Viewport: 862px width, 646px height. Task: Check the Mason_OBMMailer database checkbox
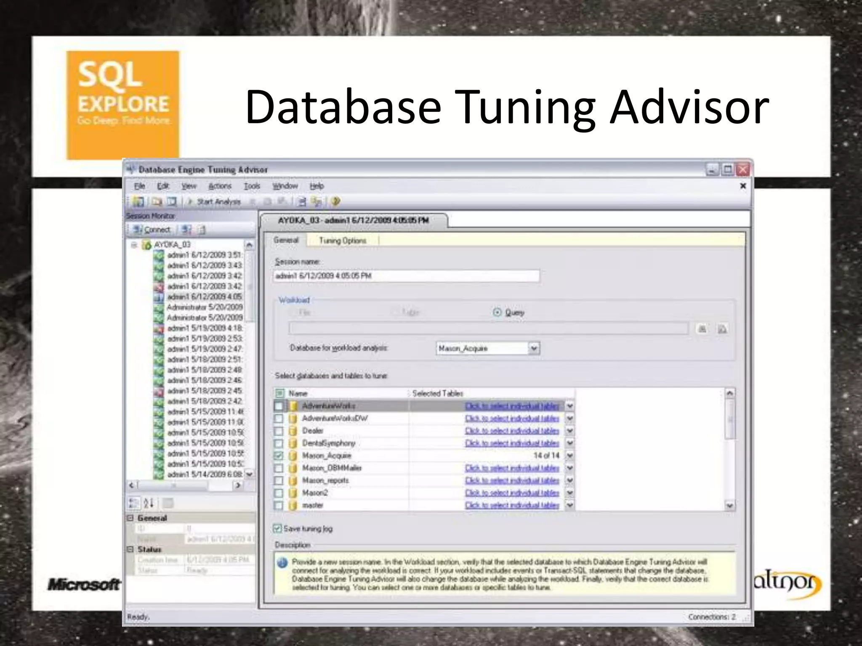(x=279, y=468)
